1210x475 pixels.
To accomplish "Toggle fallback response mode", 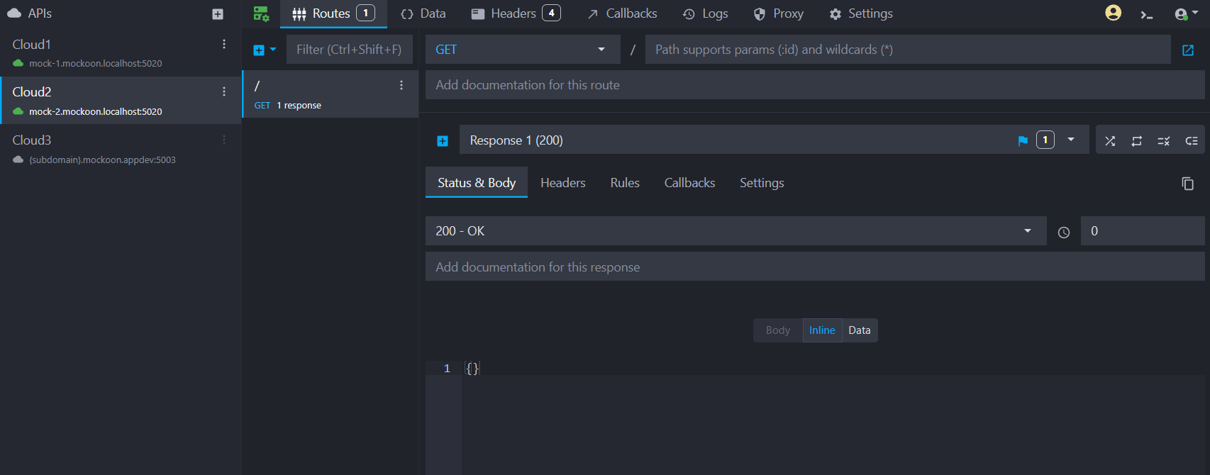I will (x=1192, y=140).
